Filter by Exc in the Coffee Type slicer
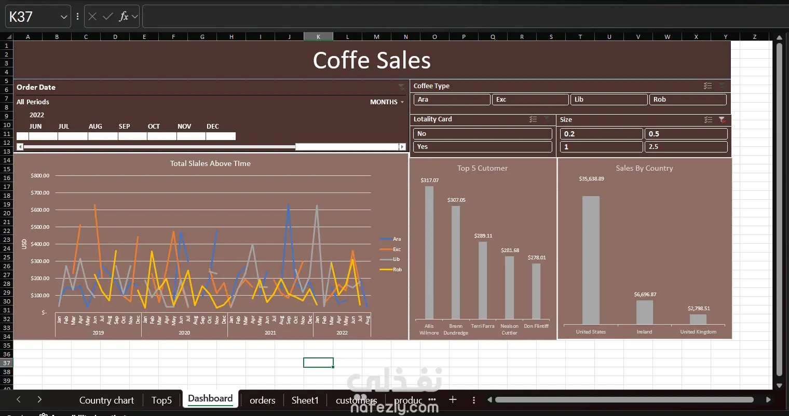The image size is (789, 416). point(530,100)
